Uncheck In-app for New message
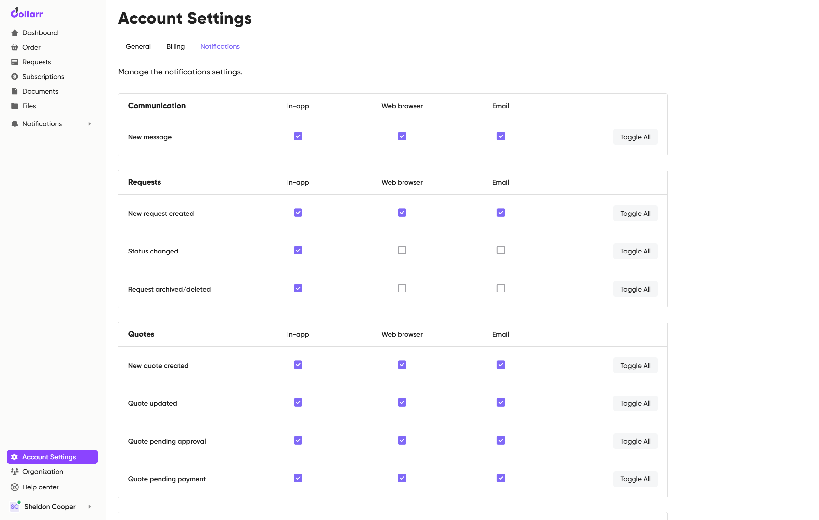819x520 pixels. pos(298,136)
